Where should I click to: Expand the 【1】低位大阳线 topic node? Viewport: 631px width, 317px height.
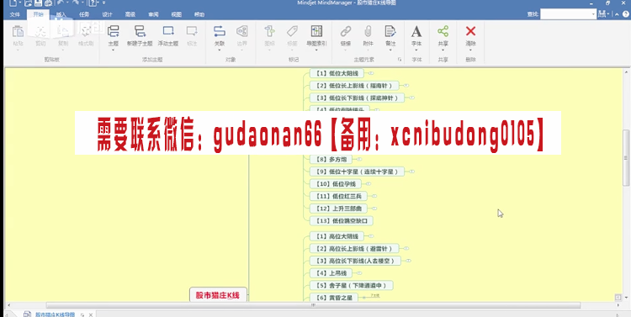tap(371, 73)
